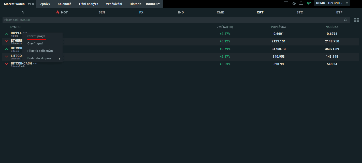The width and height of the screenshot is (362, 163).
Task: Sort by the NABÍDKA column header
Action: 332,27
